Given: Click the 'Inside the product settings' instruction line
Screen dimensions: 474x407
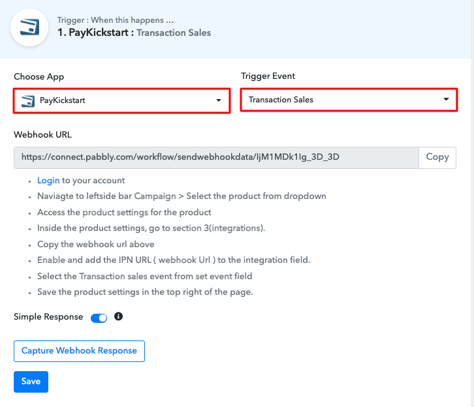Looking at the screenshot, I should pos(151,228).
